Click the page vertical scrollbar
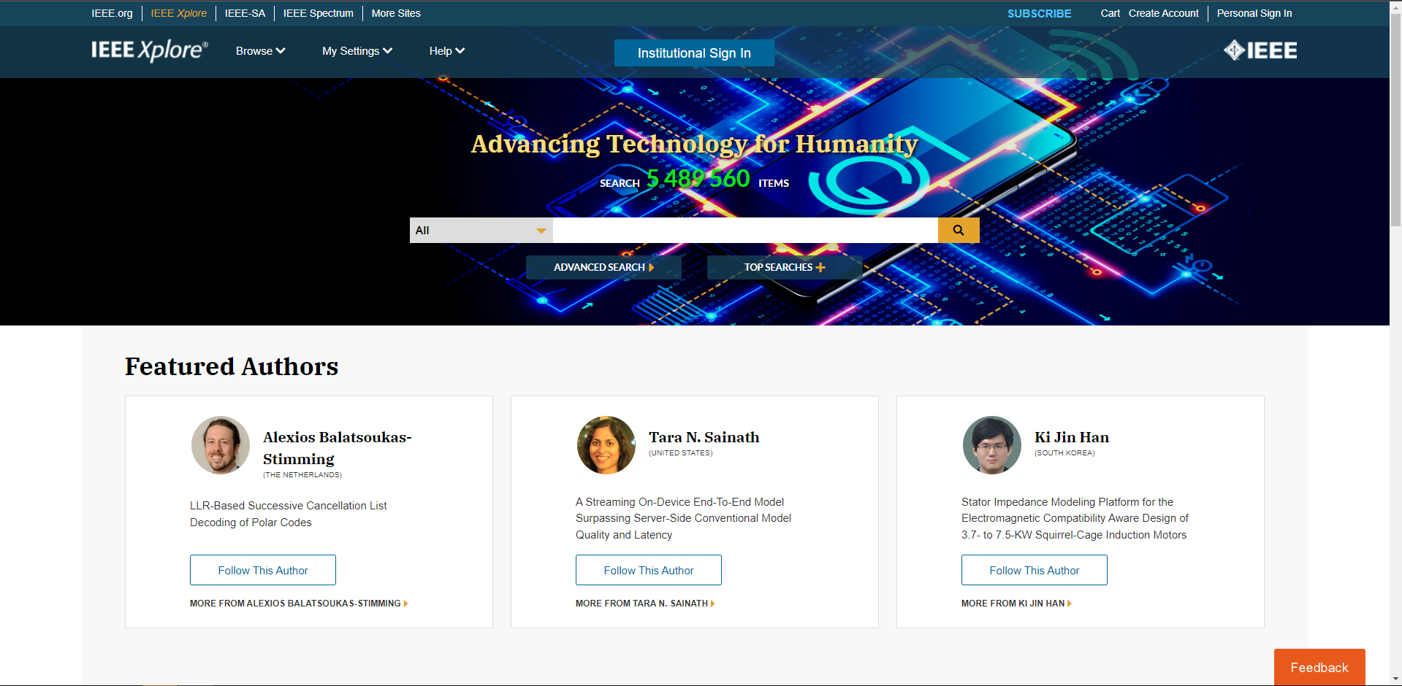 [1395, 120]
